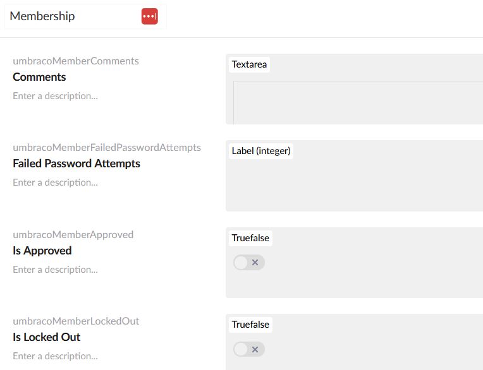Enter a description for Failed Password Attempts
This screenshot has height=370, width=483.
[x=56, y=182]
